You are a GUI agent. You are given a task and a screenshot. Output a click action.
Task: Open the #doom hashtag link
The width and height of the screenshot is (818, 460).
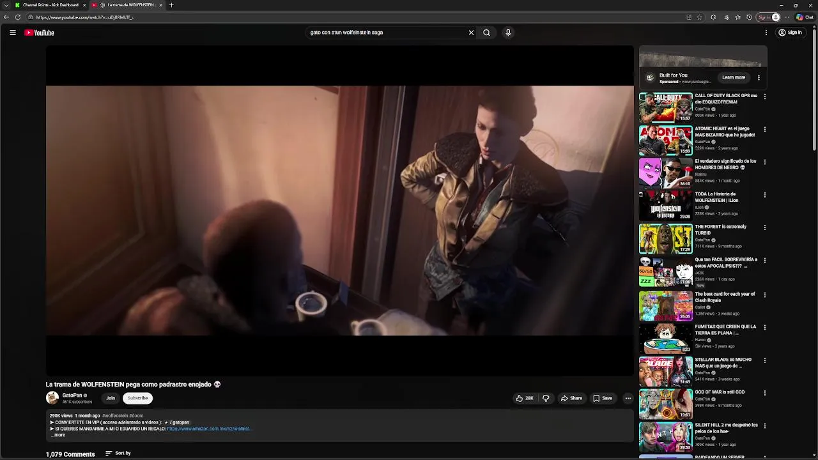(136, 416)
